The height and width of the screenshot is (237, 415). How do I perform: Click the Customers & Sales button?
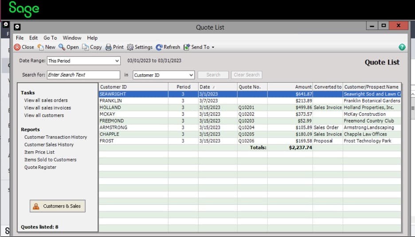point(58,206)
